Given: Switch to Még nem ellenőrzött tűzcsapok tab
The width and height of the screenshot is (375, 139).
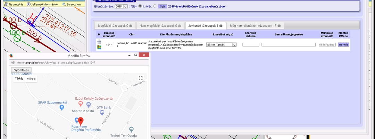Looking at the screenshot, I should tap(255, 26).
